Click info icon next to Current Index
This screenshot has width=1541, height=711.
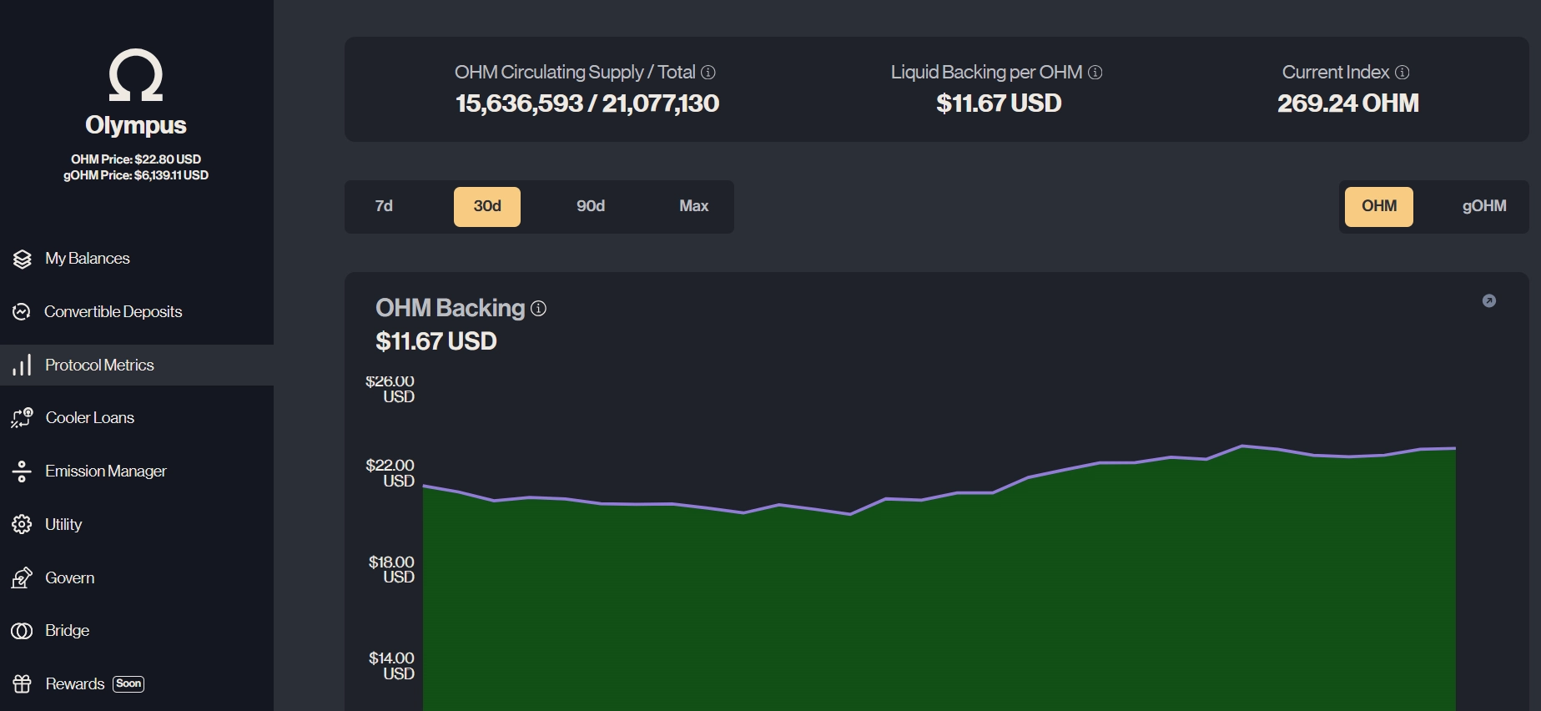click(x=1403, y=73)
